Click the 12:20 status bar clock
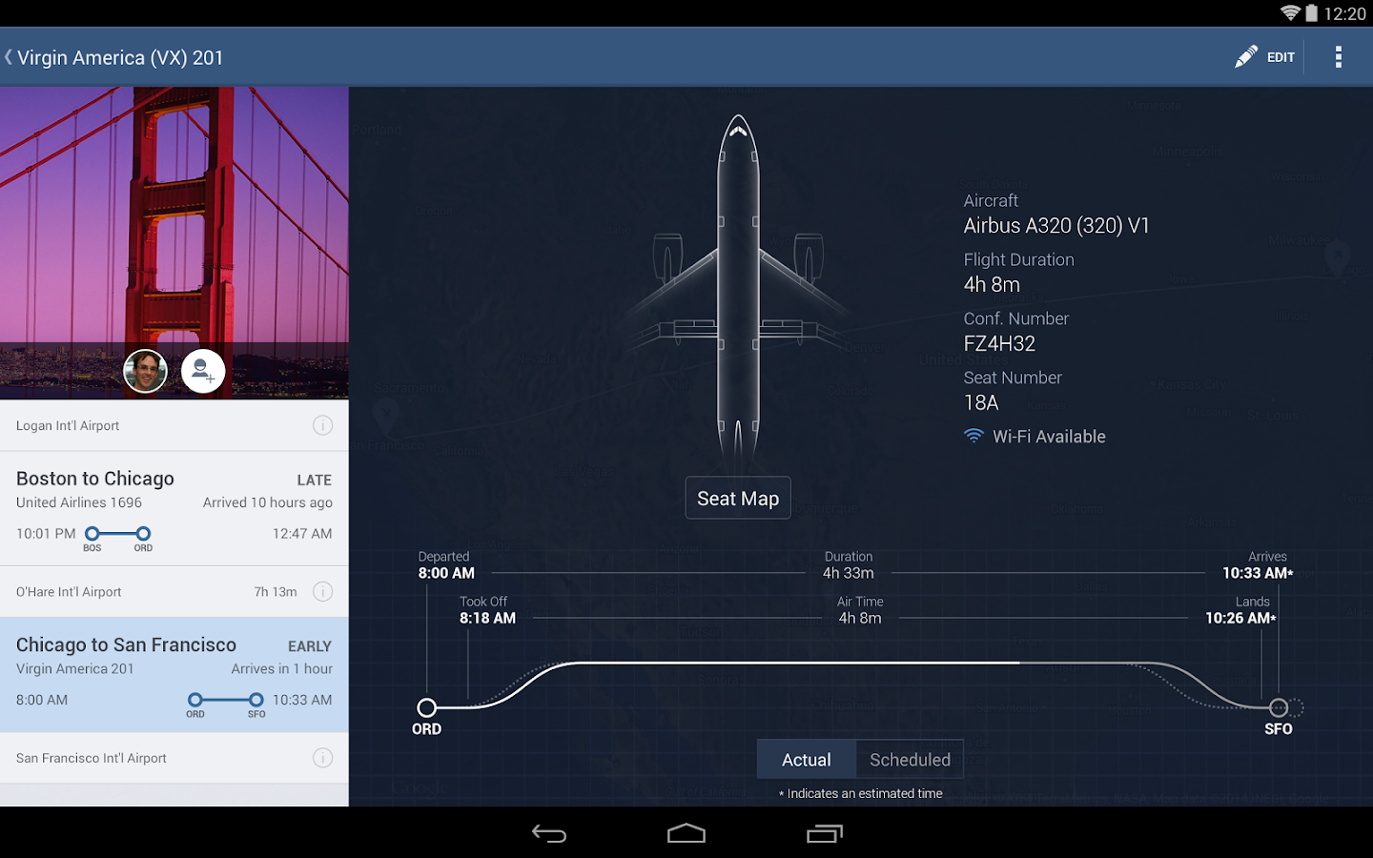This screenshot has height=858, width=1373. click(1344, 13)
